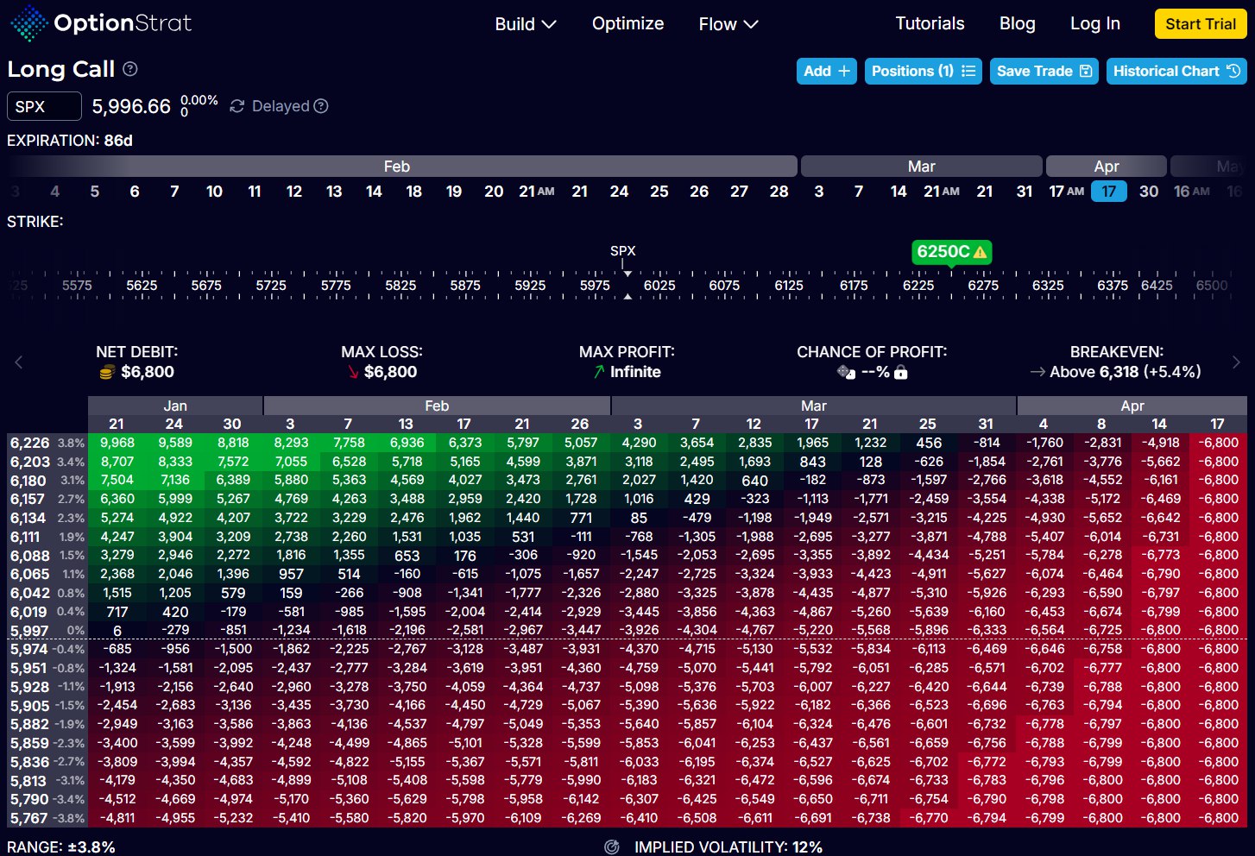Click the implied volatility reset icon
The height and width of the screenshot is (856, 1255).
point(612,847)
